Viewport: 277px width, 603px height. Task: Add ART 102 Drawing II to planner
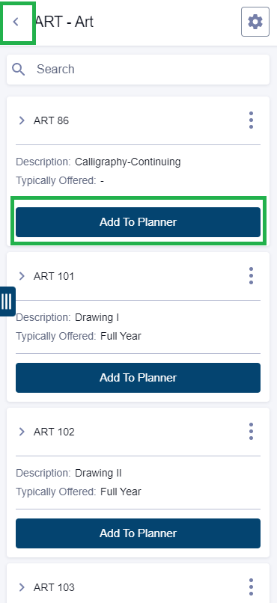pyautogui.click(x=138, y=533)
